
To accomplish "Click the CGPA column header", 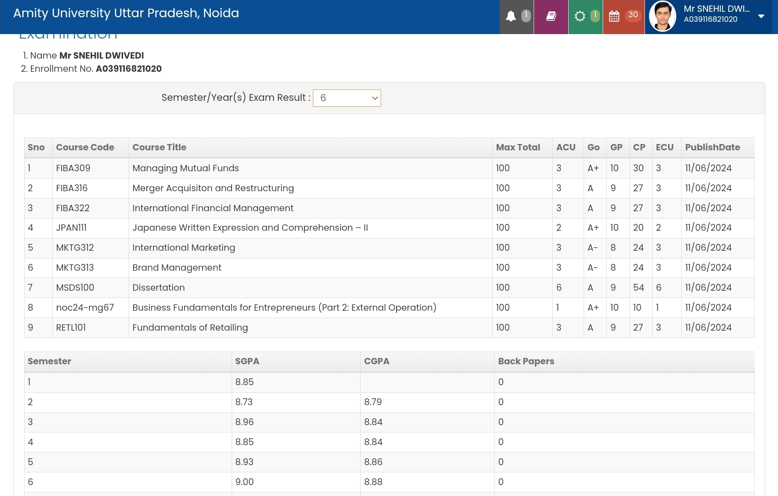I will [x=377, y=362].
